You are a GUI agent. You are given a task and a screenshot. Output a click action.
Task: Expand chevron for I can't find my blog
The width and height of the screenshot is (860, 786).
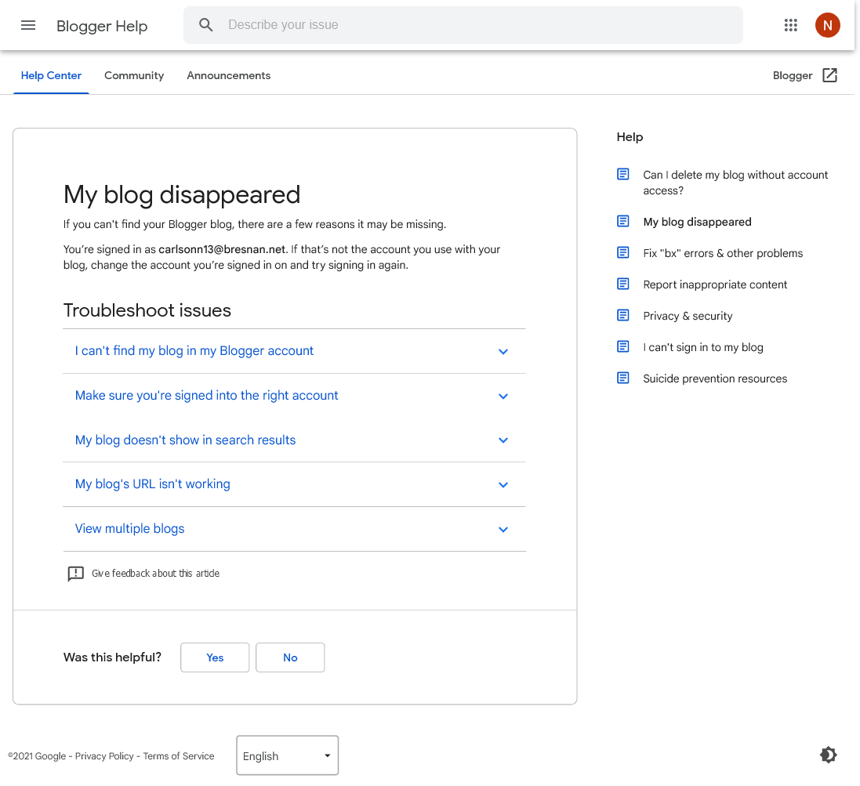503,351
